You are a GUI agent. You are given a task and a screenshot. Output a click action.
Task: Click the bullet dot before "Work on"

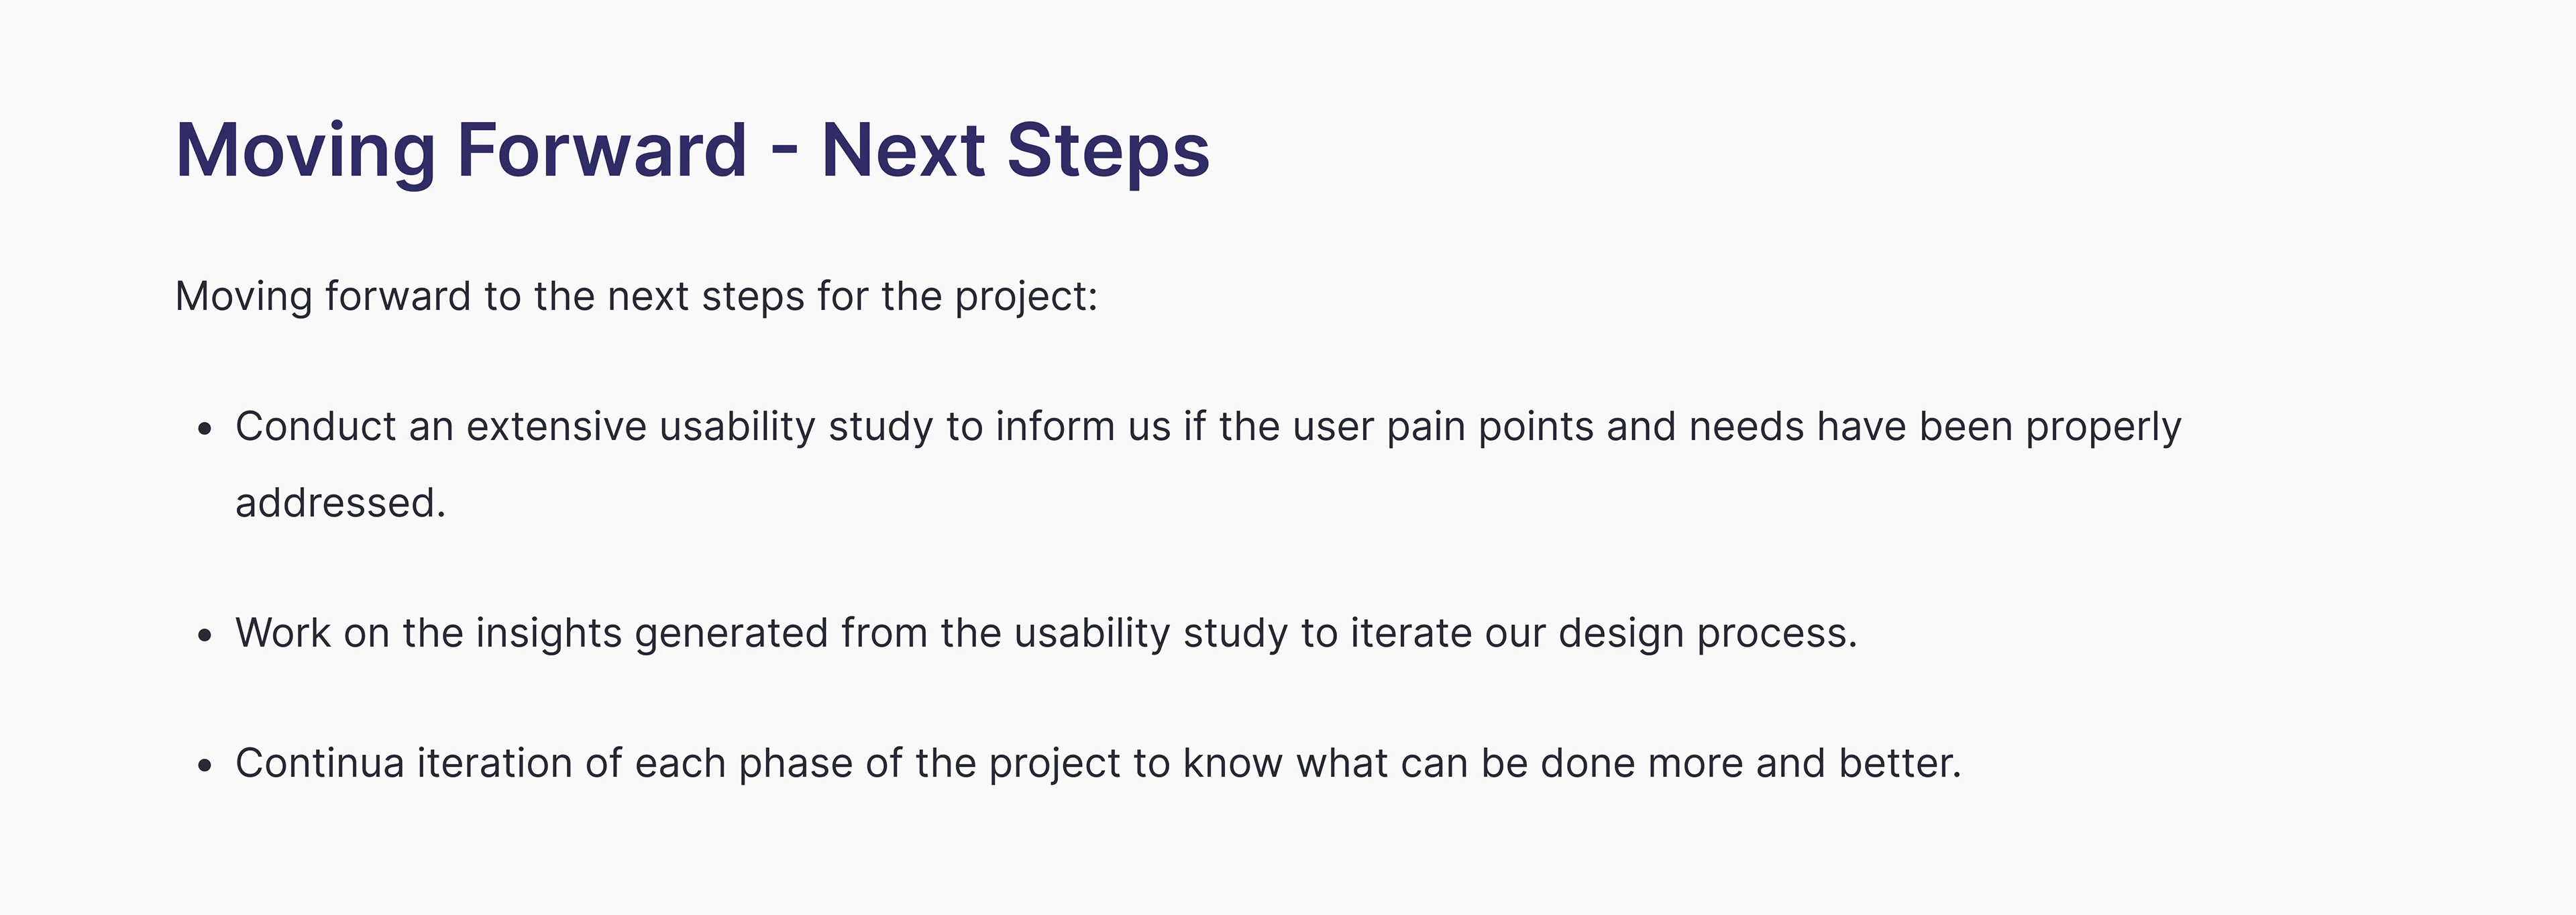coord(205,636)
